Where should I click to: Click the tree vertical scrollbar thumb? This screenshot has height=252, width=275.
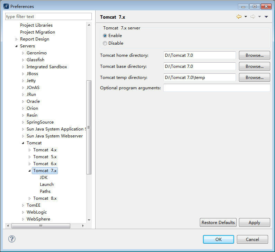(x=89, y=127)
